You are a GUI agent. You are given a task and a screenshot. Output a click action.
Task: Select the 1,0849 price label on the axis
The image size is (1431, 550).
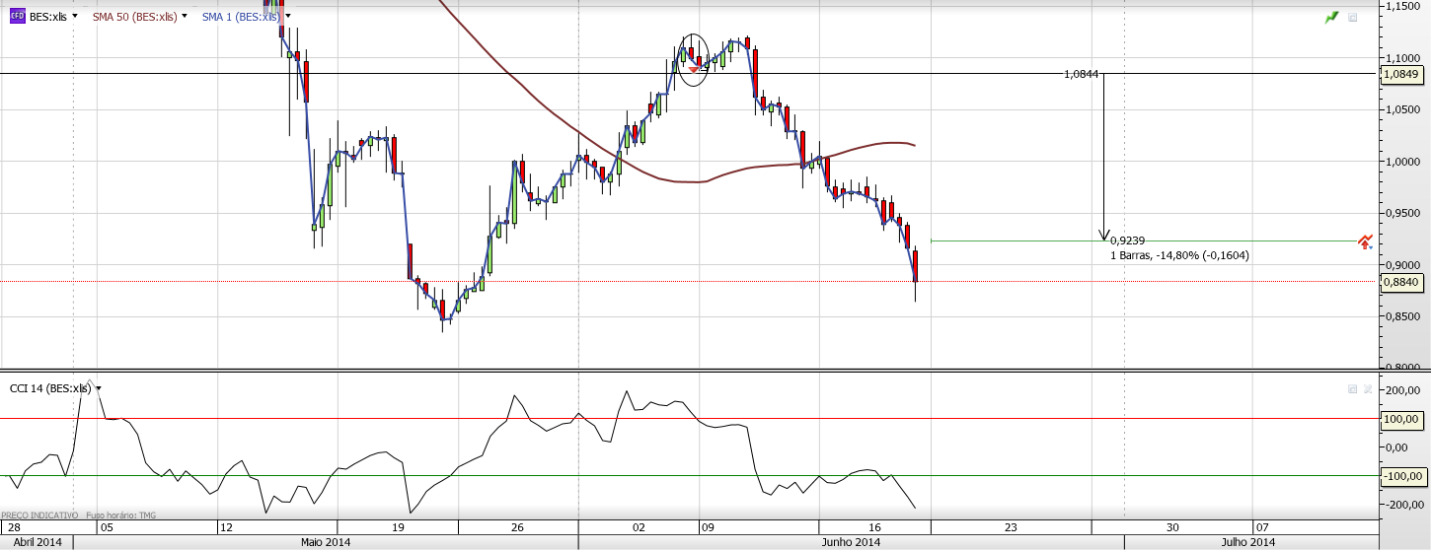[1401, 74]
